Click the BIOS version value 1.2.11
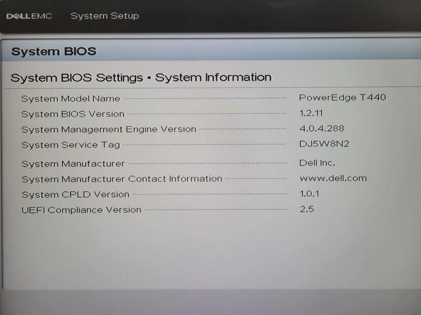The width and height of the screenshot is (421, 315). click(311, 113)
